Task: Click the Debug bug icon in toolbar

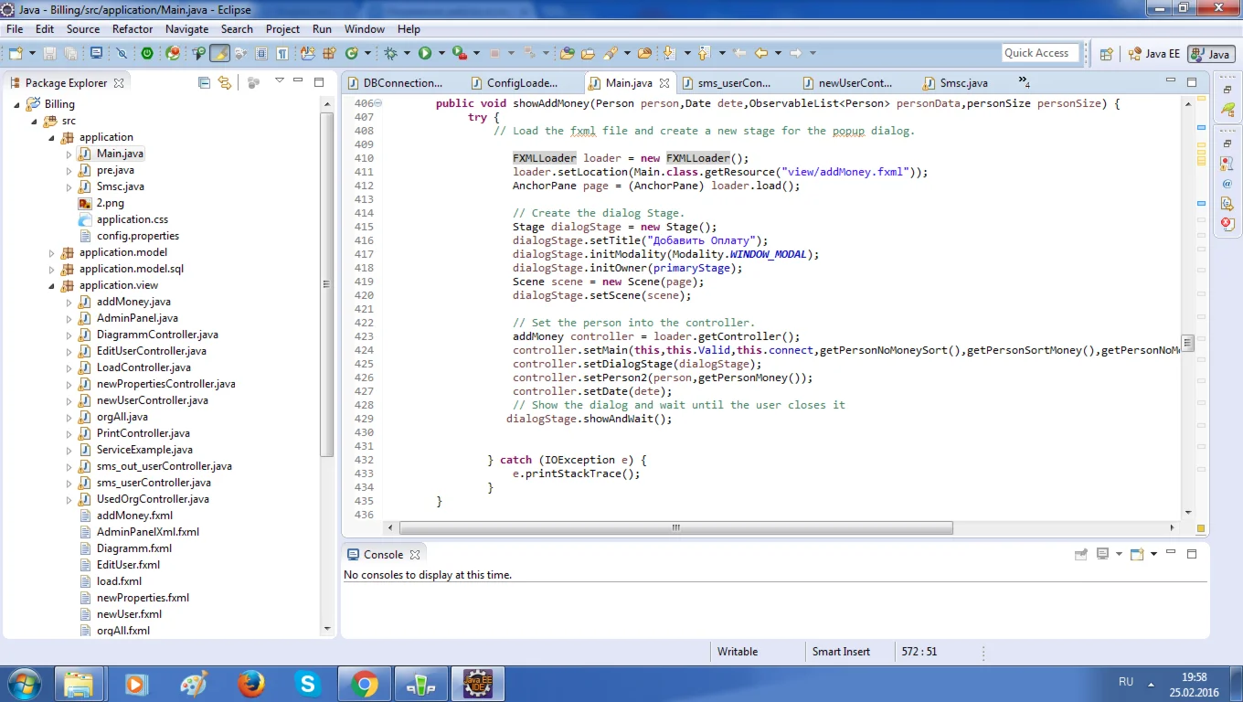Action: (391, 54)
